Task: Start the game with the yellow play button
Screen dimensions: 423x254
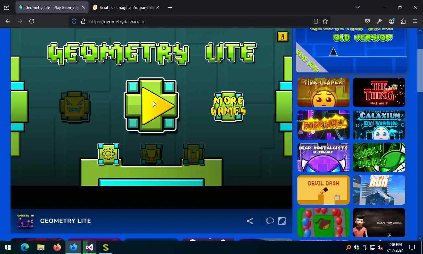Action: 151,105
